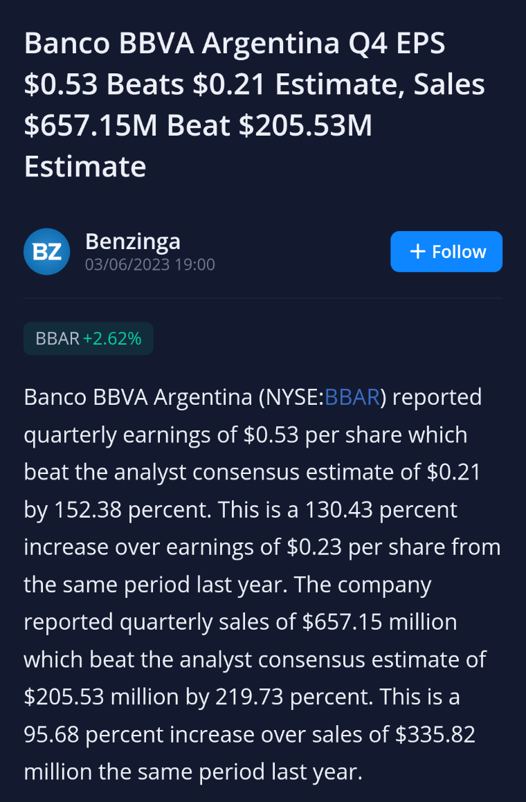Click the "95.68 percent increase" text
The width and height of the screenshot is (526, 802).
[139, 735]
